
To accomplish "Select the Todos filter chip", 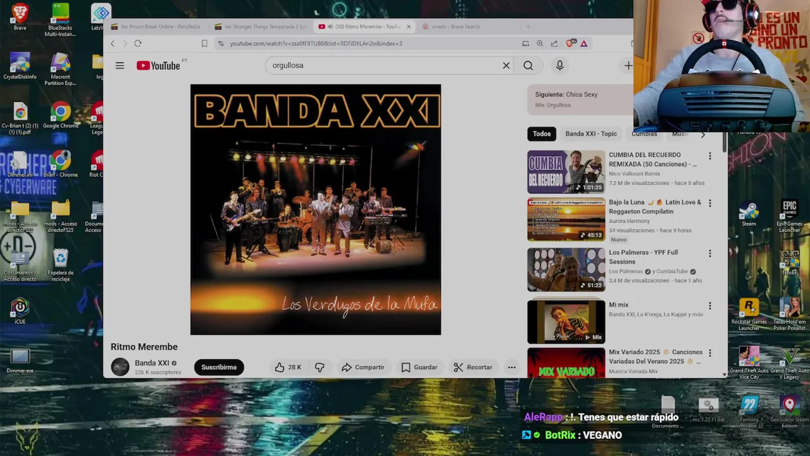I will [x=542, y=134].
